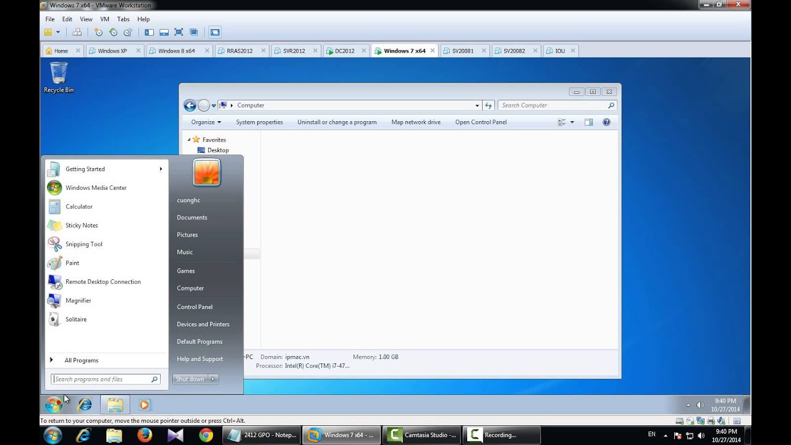Expand Getting Started submenu arrow

pos(161,169)
